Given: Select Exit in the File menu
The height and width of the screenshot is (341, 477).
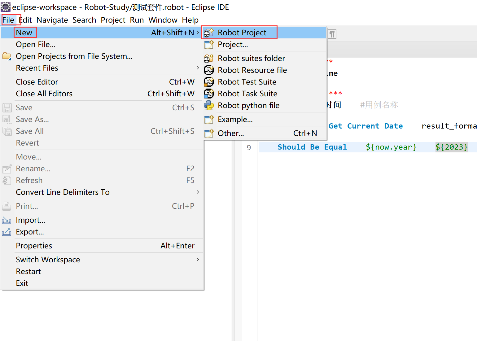Looking at the screenshot, I should click(102, 283).
